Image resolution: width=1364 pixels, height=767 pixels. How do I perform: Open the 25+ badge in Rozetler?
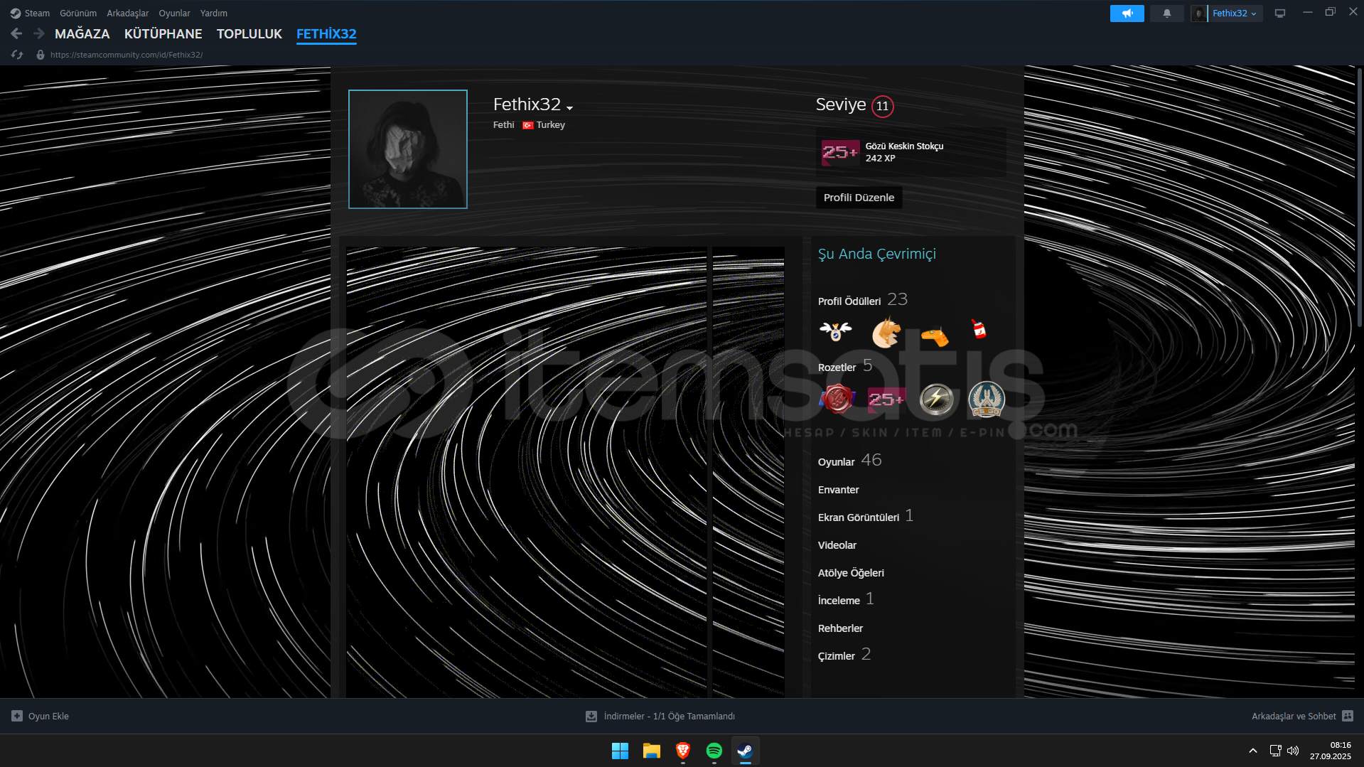point(886,399)
